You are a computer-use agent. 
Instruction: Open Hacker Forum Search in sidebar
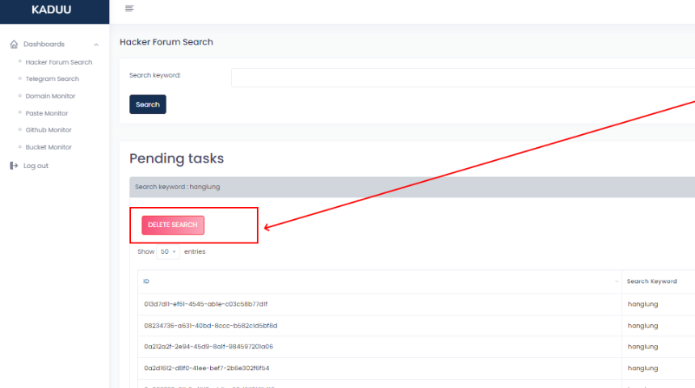click(x=59, y=62)
